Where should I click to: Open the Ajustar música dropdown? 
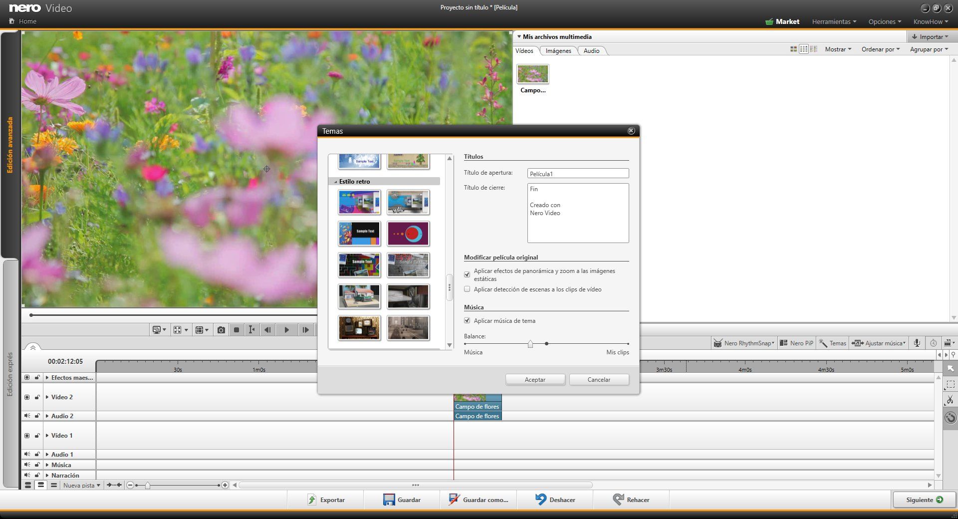point(879,343)
